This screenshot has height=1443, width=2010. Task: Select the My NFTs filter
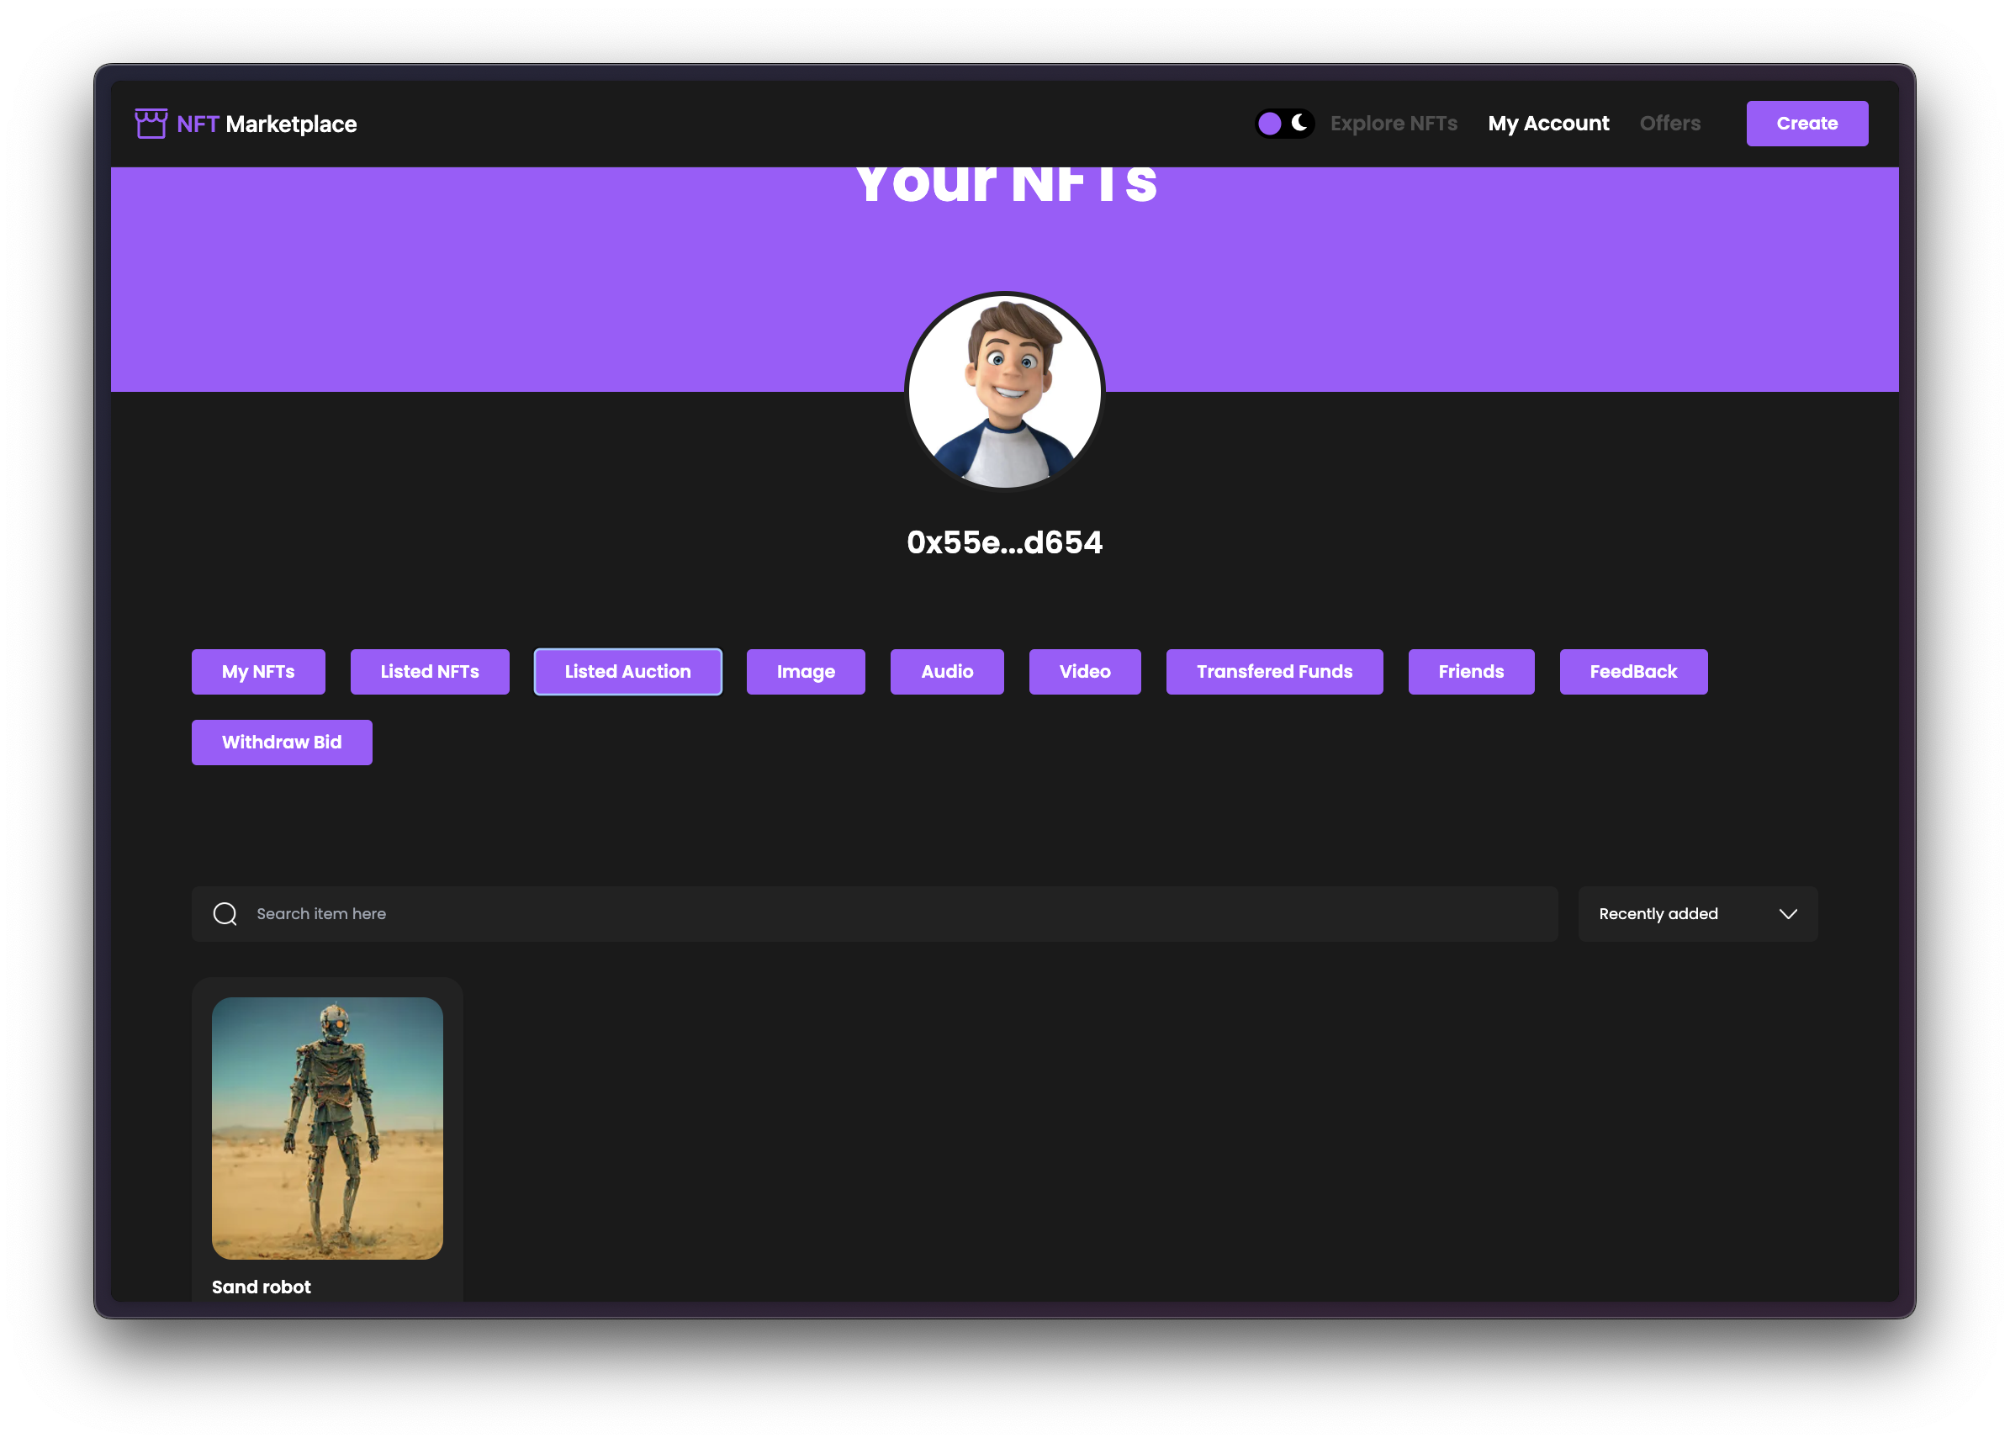pyautogui.click(x=258, y=672)
